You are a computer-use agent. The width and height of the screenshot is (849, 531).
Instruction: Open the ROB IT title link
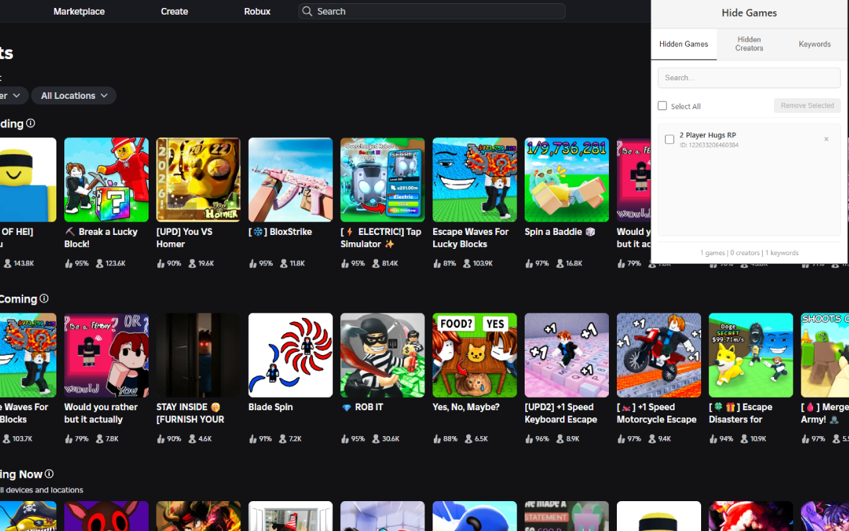click(362, 407)
